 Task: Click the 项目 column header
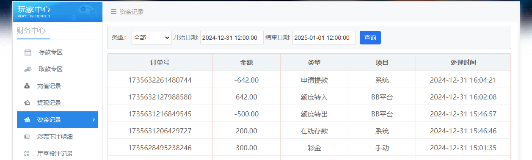coord(382,62)
